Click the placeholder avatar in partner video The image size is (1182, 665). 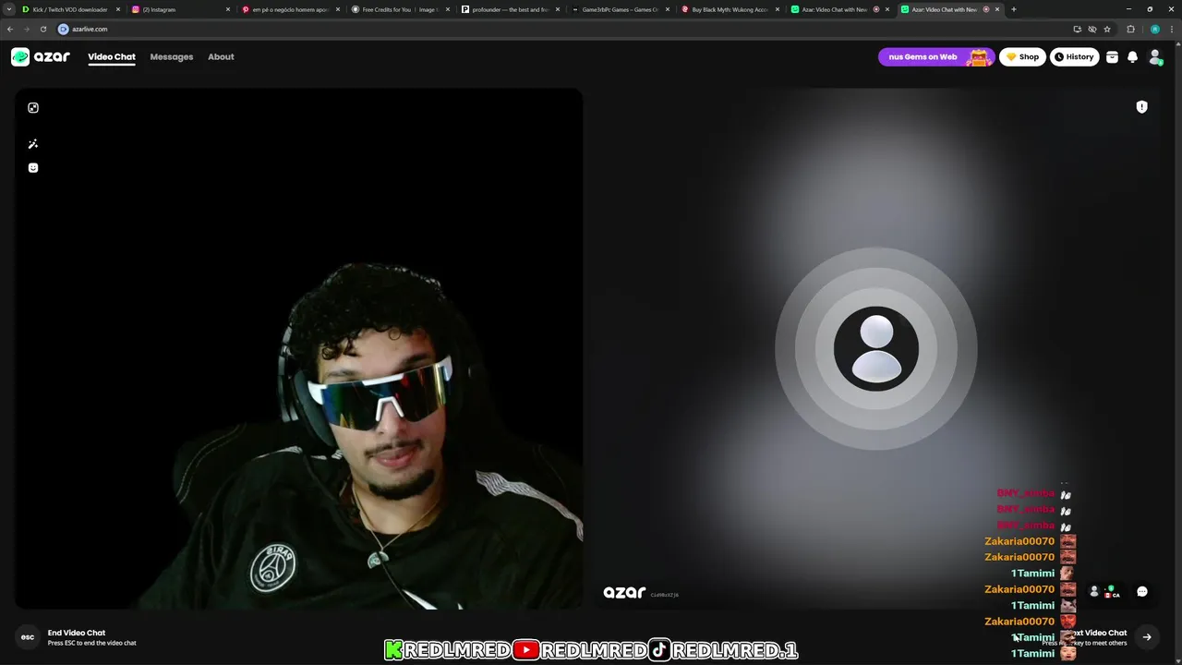875,349
